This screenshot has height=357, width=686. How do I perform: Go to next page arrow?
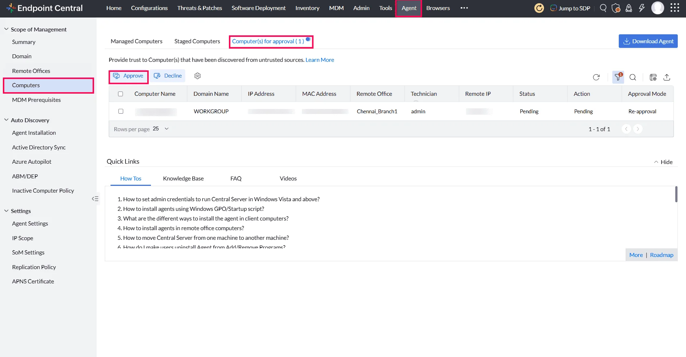638,129
